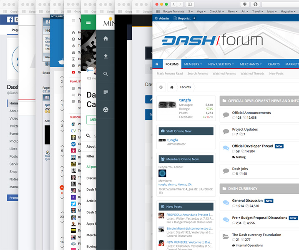Click upload icon in dark sidebar window
Viewport: 299px width, 250px height.
(106, 56)
